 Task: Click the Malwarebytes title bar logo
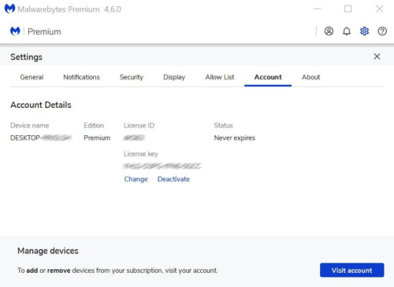point(9,9)
